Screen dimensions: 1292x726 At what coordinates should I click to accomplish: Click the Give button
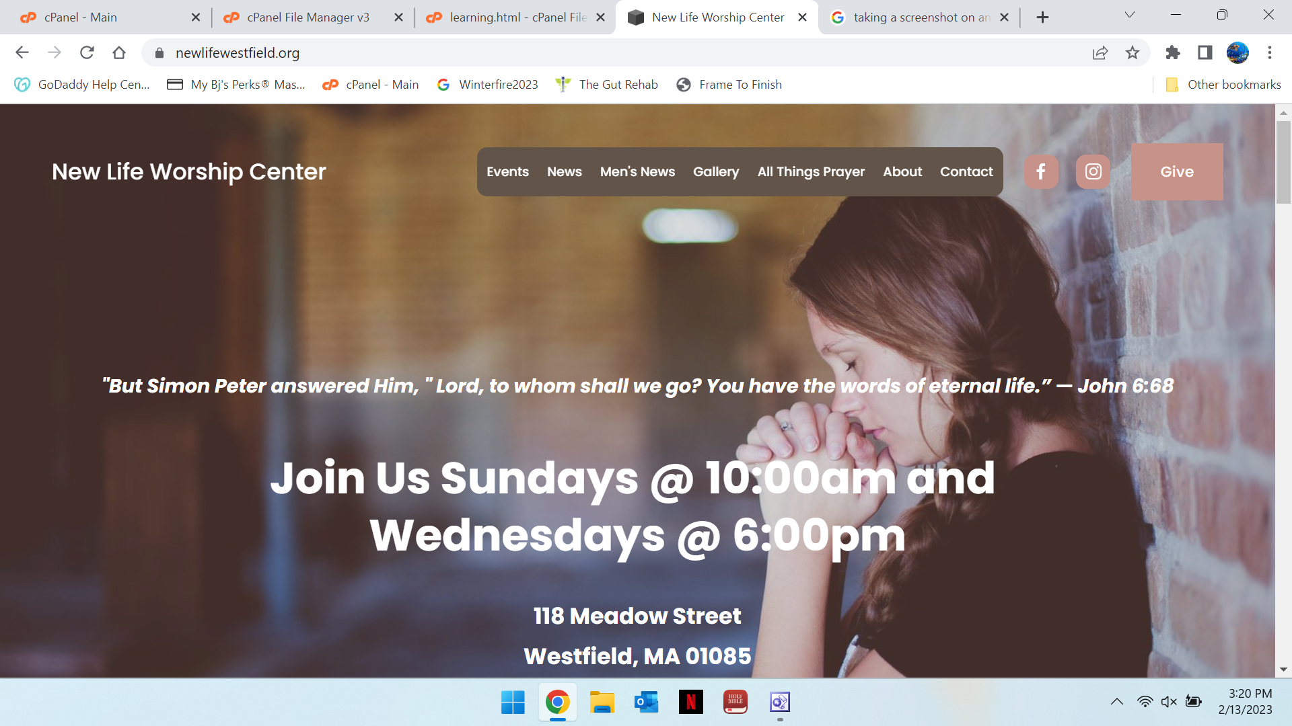coord(1177,172)
